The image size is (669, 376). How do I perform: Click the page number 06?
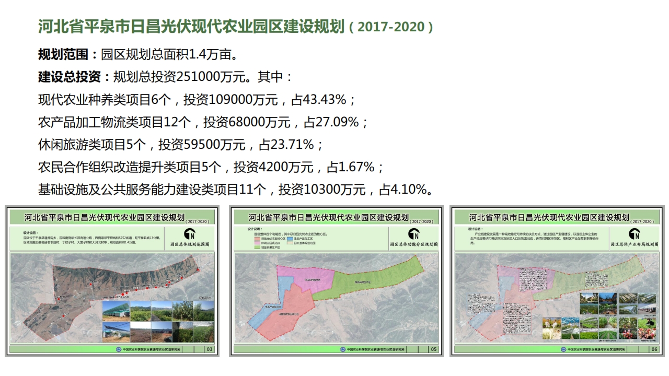pos(654,349)
